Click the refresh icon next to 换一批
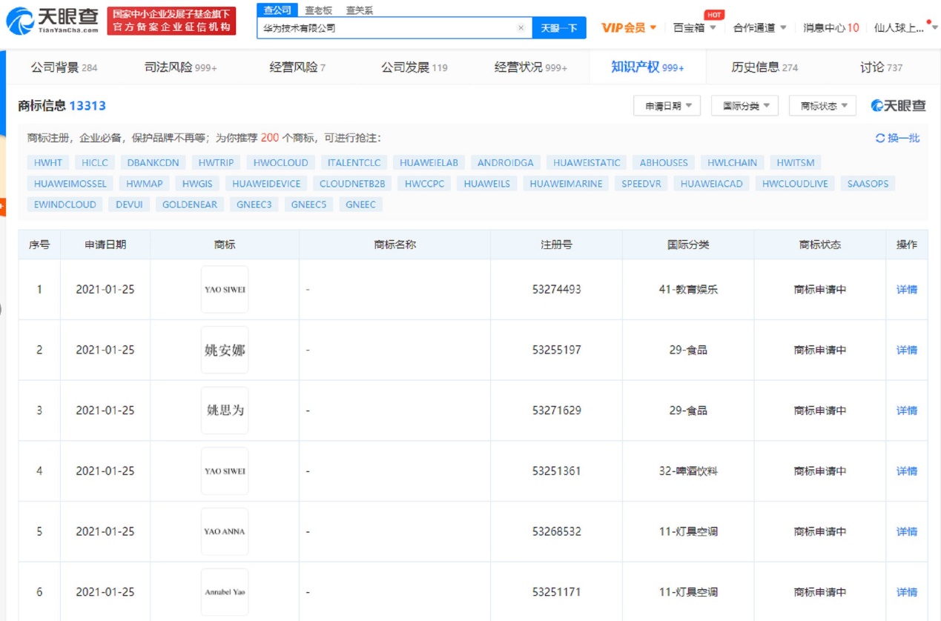Viewport: 941px width, 621px height. coord(879,139)
